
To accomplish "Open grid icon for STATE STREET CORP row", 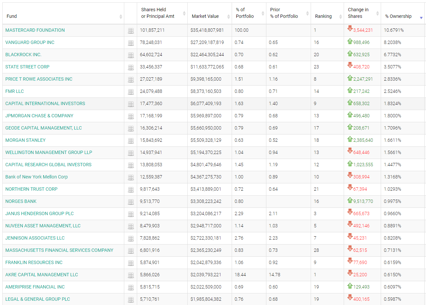I will pos(131,67).
